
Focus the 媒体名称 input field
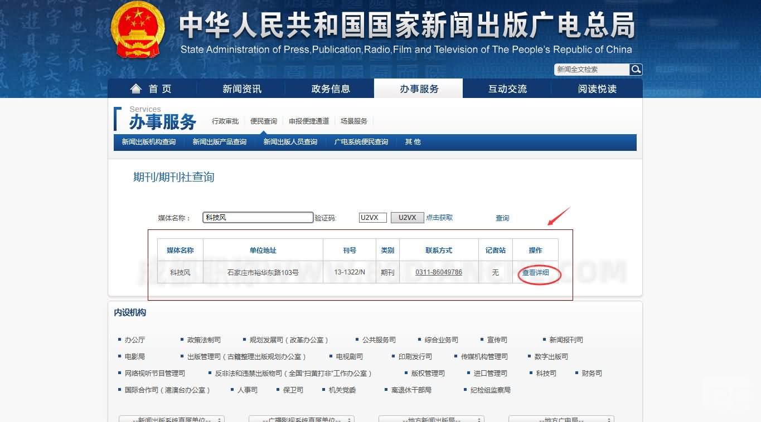click(258, 218)
